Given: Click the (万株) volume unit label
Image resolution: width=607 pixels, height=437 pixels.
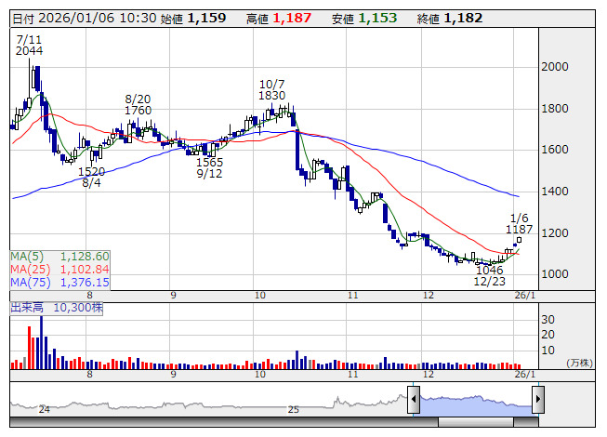Looking at the screenshot, I should tap(579, 363).
